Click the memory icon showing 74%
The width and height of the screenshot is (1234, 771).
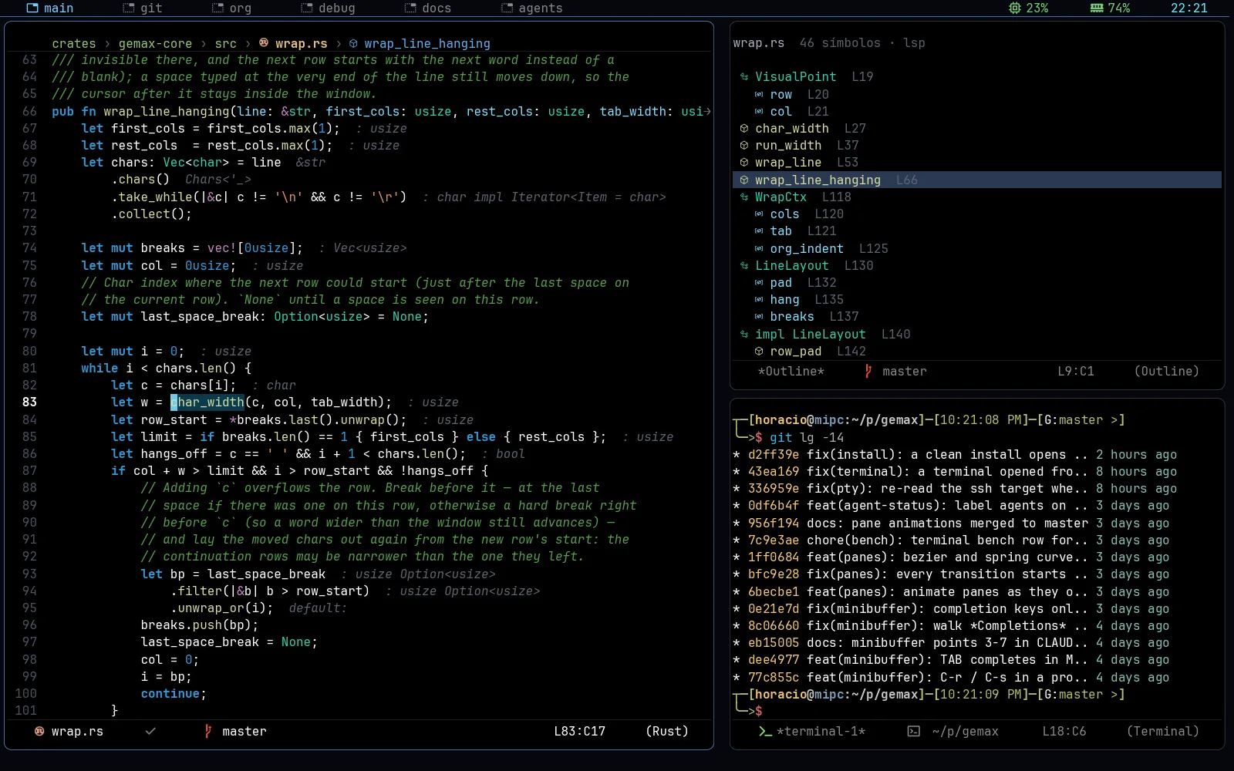[x=1097, y=8]
